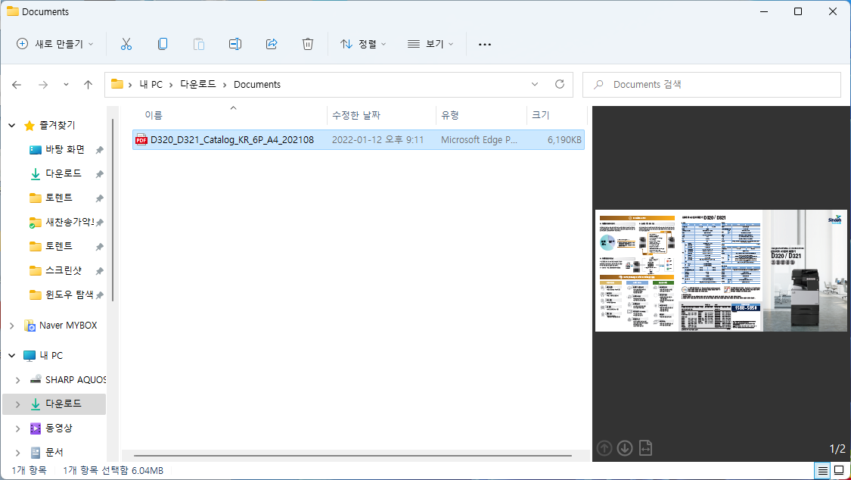Viewport: 851px width, 480px height.
Task: Go to previous page in preview pane
Action: 604,448
